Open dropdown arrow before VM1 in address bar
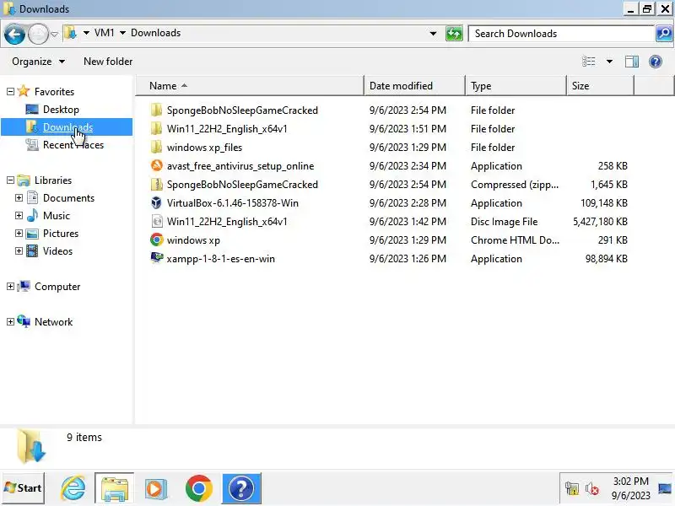 tap(86, 33)
